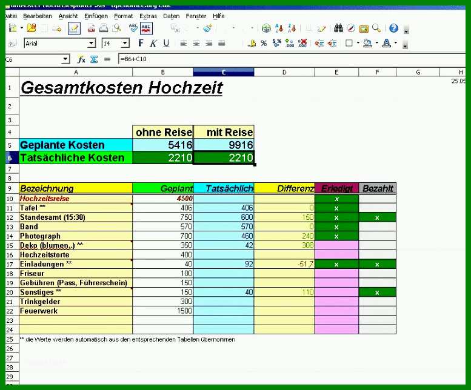
Task: Select column D header
Action: pos(284,72)
